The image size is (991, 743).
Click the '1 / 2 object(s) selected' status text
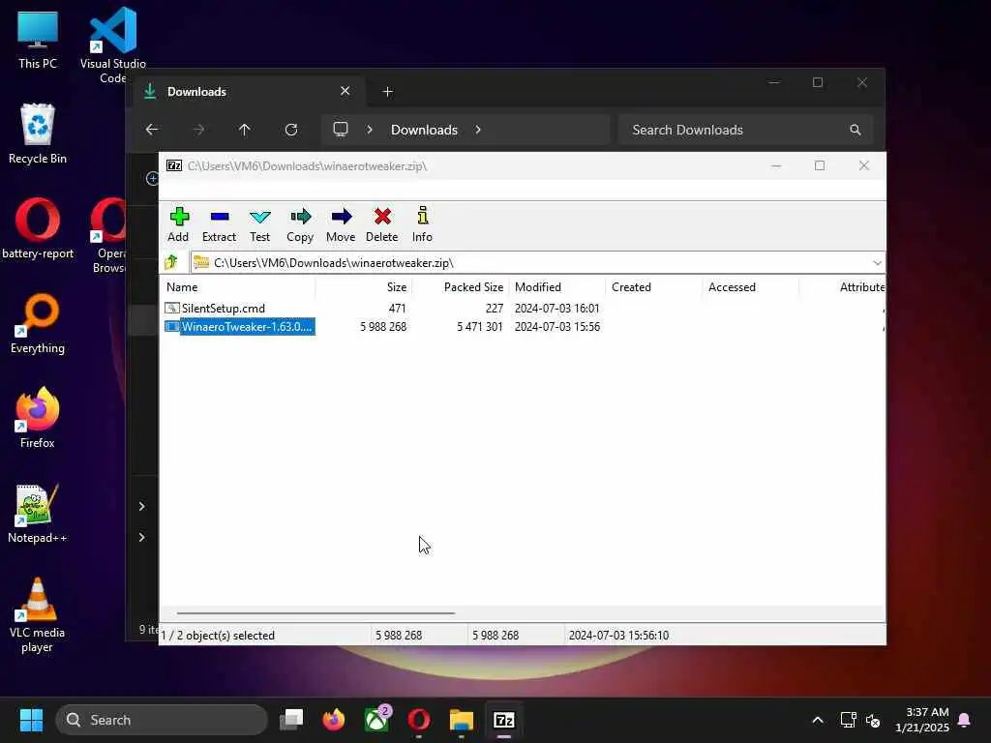[218, 636]
